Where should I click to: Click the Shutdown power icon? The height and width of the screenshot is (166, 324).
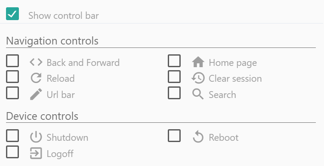36,137
